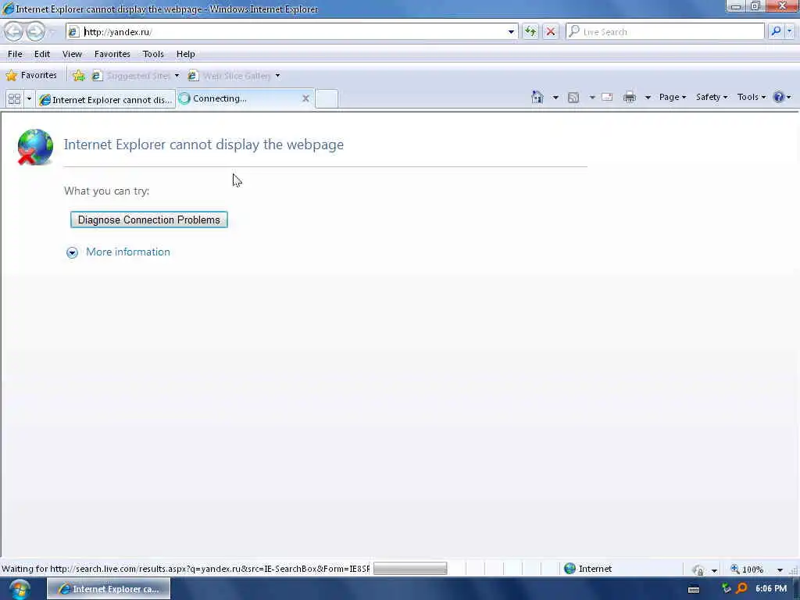
Task: Click the Read Mail envelope icon
Action: (607, 97)
